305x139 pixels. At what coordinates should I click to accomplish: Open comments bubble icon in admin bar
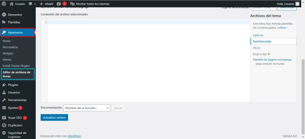(30, 4)
